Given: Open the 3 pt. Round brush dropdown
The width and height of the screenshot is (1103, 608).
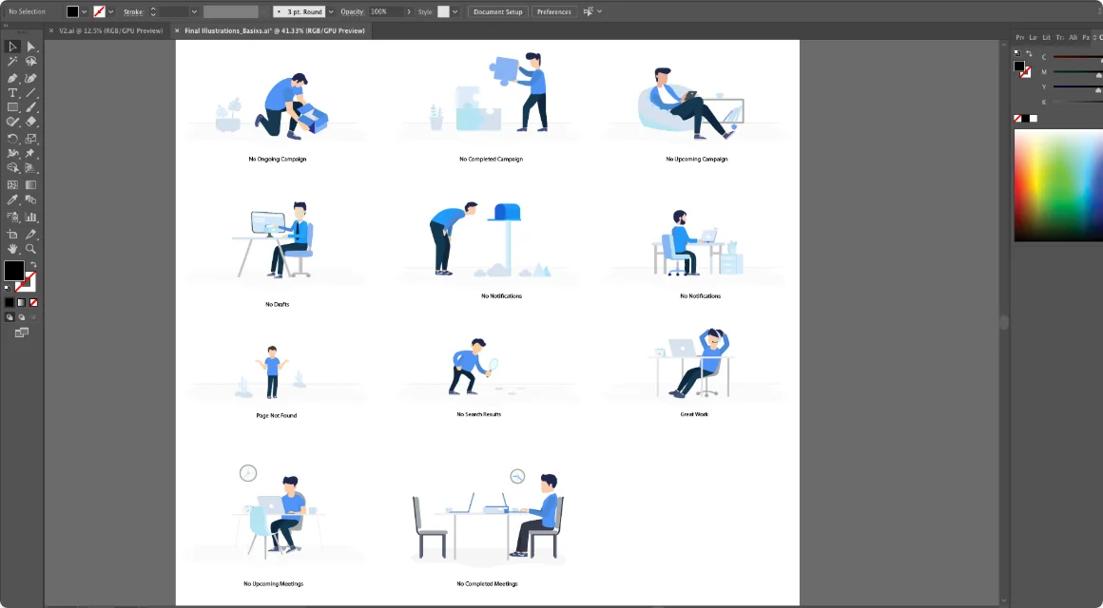Looking at the screenshot, I should pos(331,12).
